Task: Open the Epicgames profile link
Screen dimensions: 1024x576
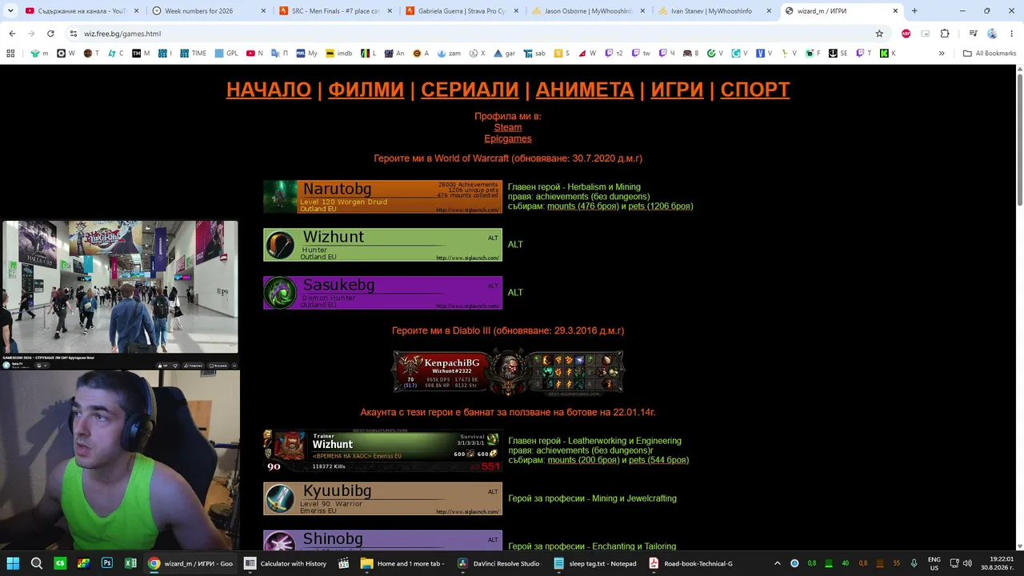Action: (x=508, y=138)
